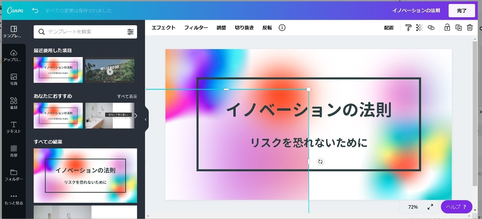The image size is (482, 219).
Task: Open the ヘルプ ? help button
Action: (x=456, y=207)
